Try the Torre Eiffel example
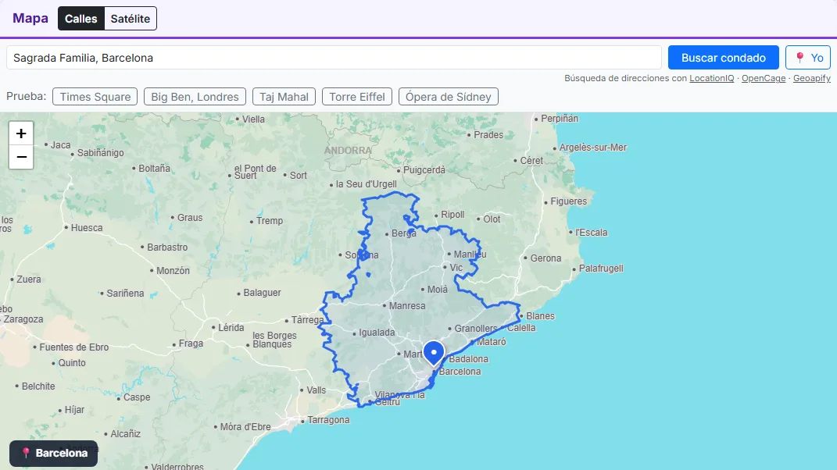Screen dimensions: 837x470 [x=357, y=97]
